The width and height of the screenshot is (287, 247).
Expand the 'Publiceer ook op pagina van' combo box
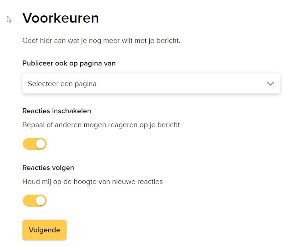[x=151, y=84]
